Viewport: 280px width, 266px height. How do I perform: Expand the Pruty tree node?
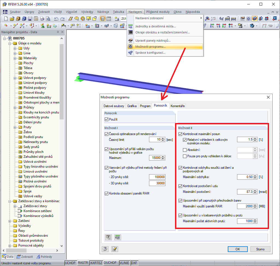(x=15, y=127)
